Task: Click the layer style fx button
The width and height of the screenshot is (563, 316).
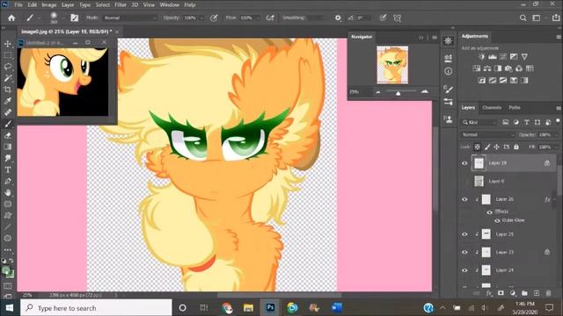Action: pos(489,293)
